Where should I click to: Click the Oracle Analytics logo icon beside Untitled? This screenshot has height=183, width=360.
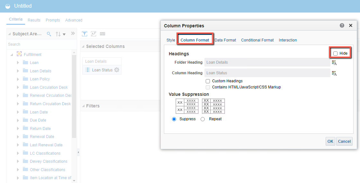(x=8, y=6)
